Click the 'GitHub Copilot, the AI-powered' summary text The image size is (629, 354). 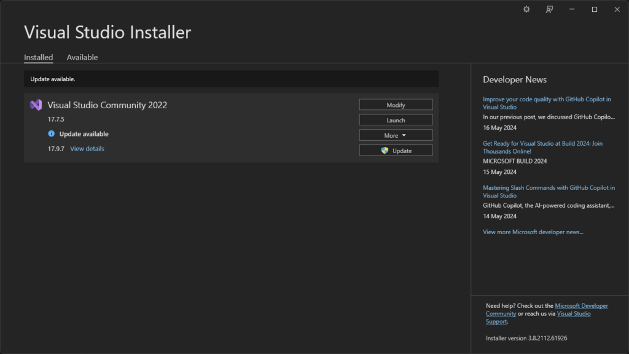pyautogui.click(x=549, y=205)
